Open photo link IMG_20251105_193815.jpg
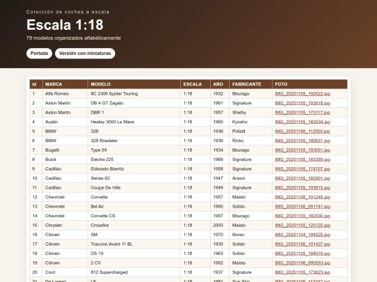Screen dimensions: 377x282 pyautogui.click(x=302, y=188)
